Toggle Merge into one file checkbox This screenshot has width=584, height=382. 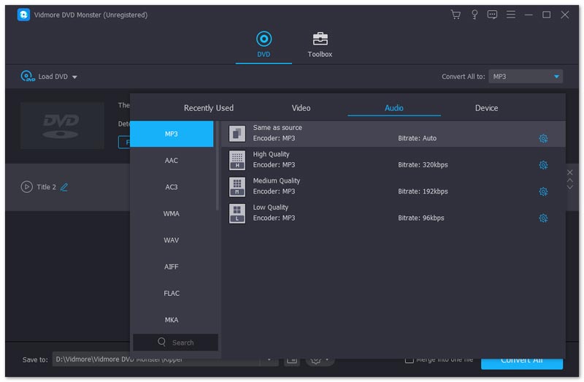pos(409,360)
